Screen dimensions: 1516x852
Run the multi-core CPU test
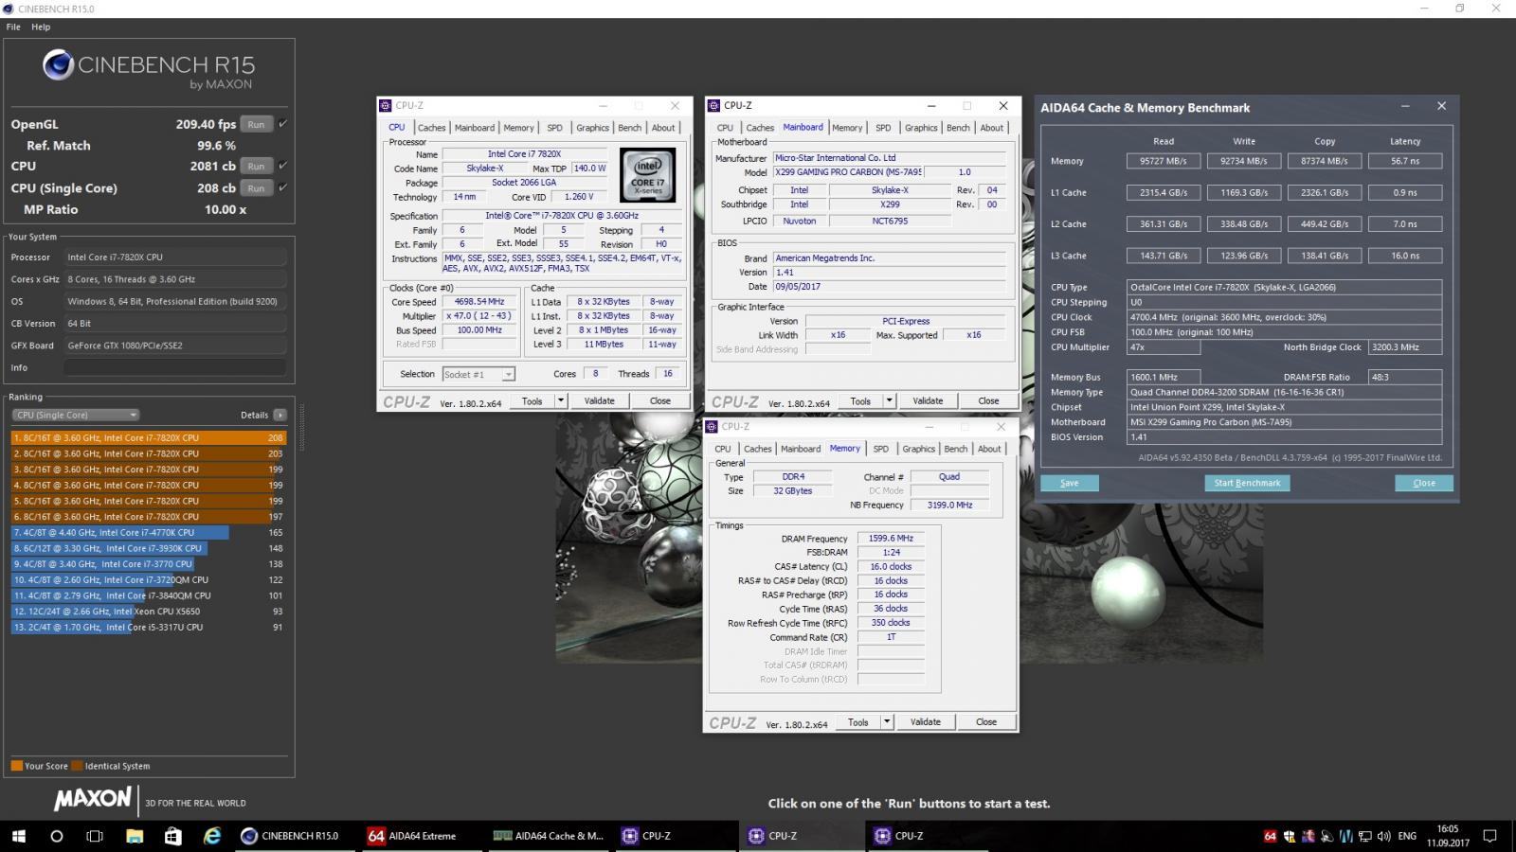(256, 166)
